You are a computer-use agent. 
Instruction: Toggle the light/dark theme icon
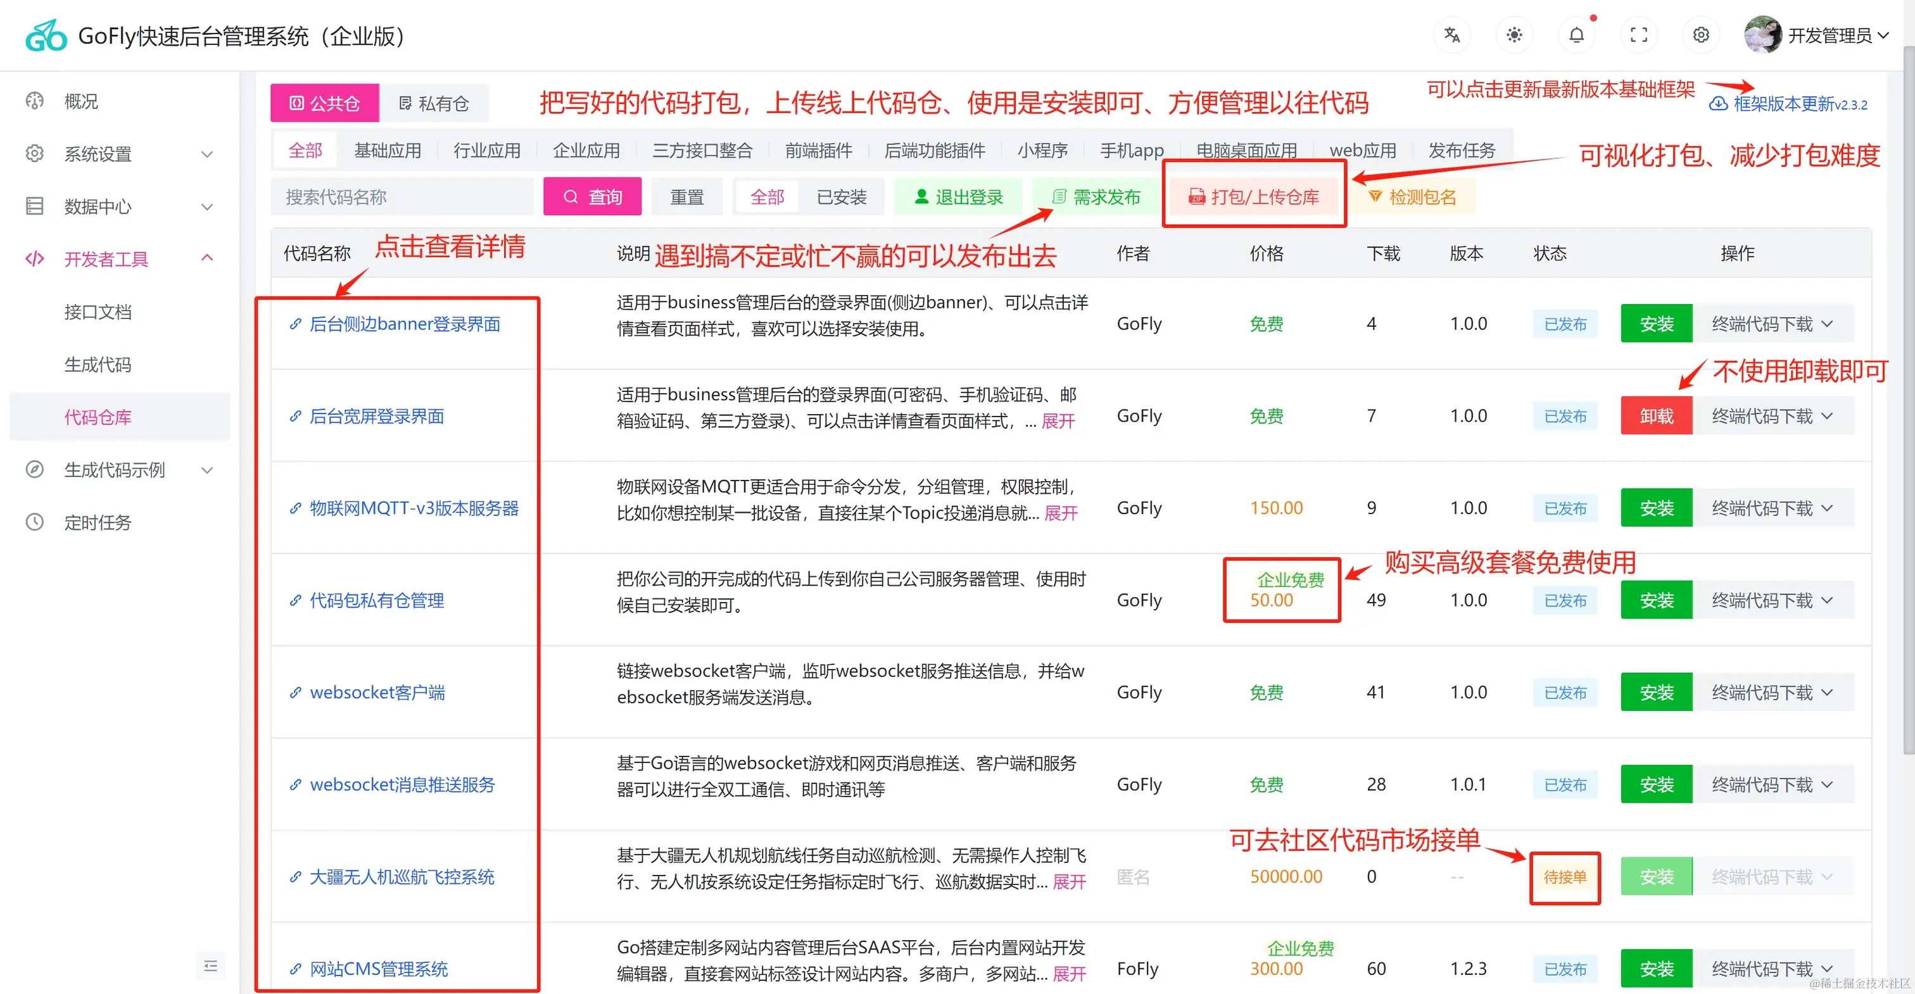coord(1514,35)
